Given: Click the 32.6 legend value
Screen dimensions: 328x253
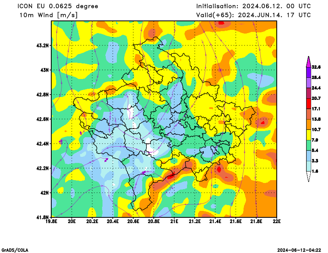Looking at the screenshot, I should [316, 67].
